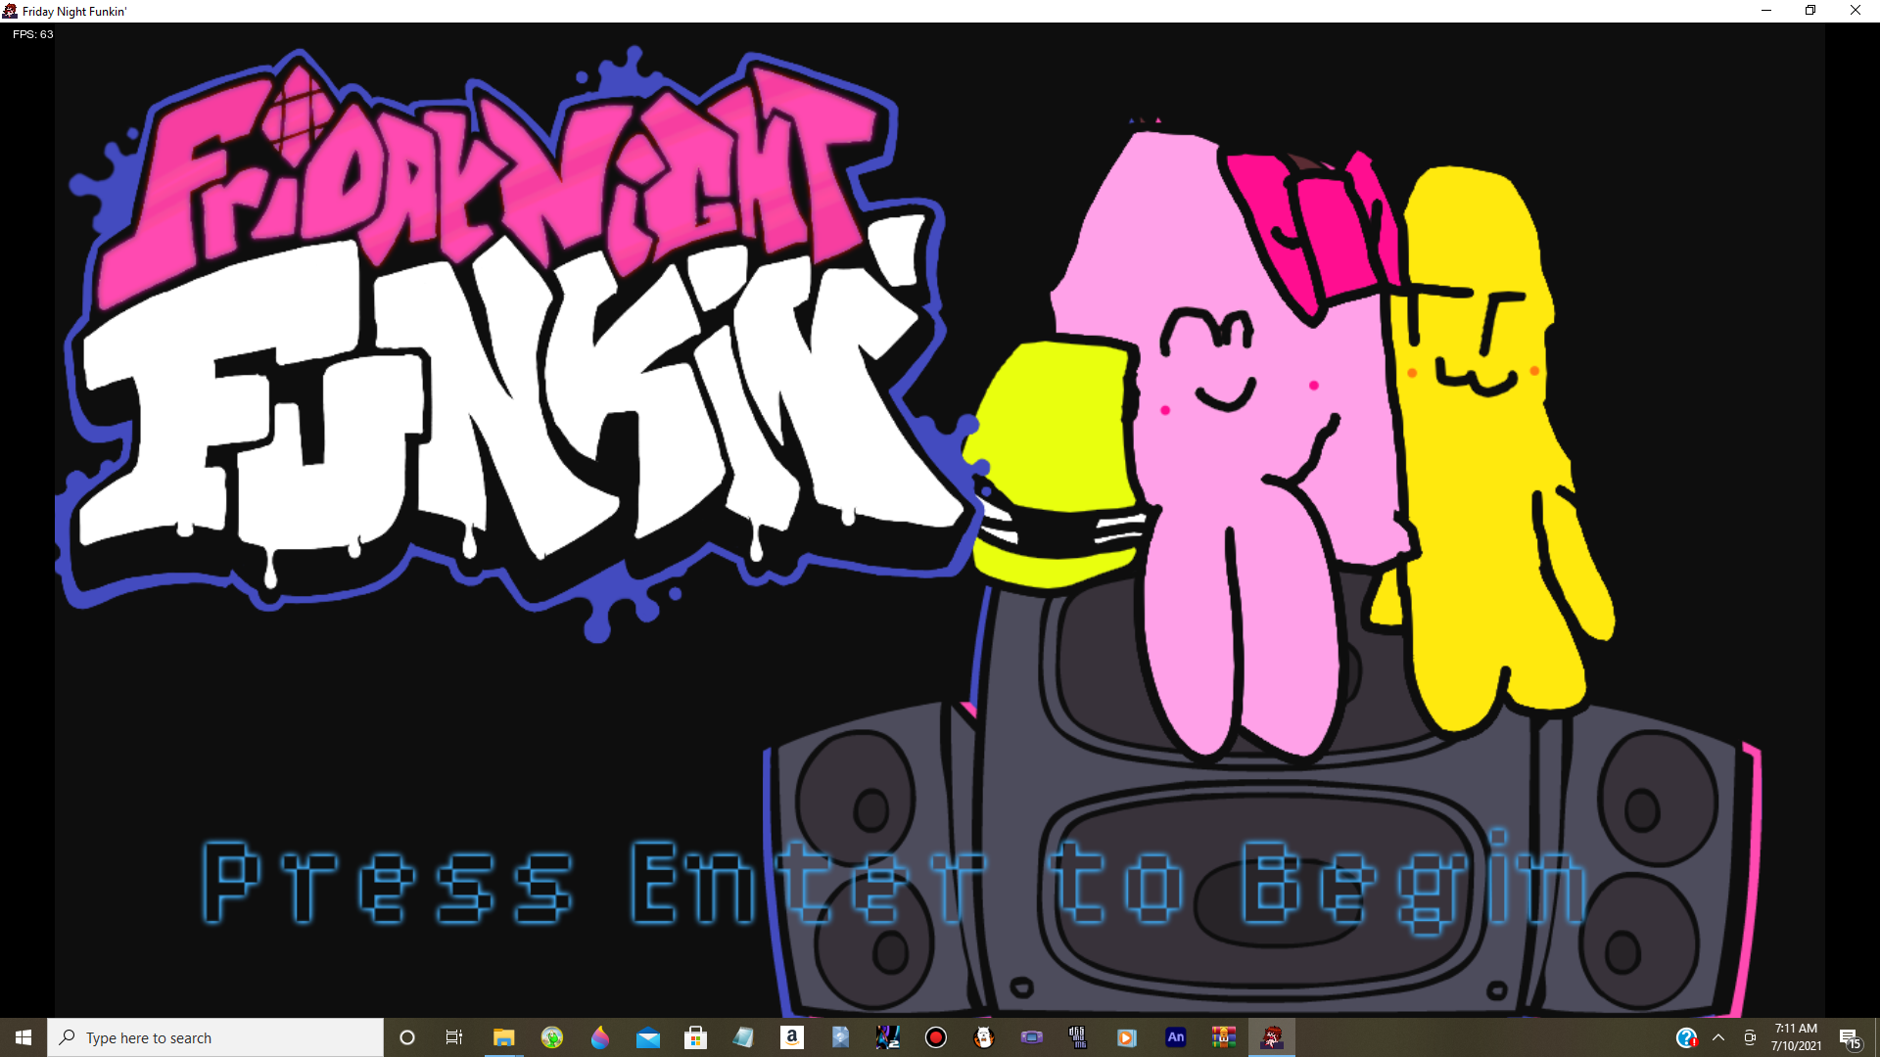Launch the Amazon app in taskbar
Viewport: 1880px width, 1057px height.
[x=791, y=1037]
